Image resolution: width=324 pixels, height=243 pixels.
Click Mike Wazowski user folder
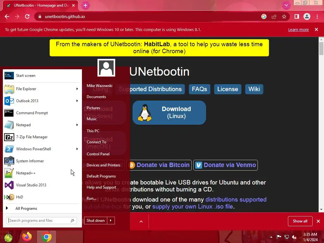pyautogui.click(x=99, y=86)
